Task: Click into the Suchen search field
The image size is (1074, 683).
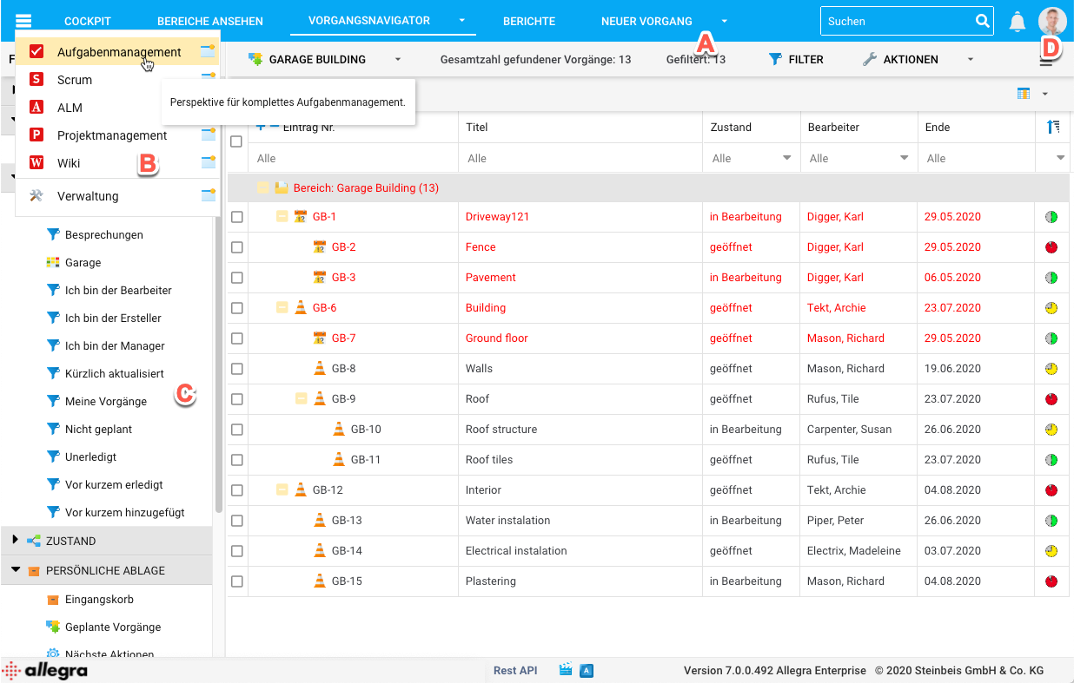Action: (895, 22)
